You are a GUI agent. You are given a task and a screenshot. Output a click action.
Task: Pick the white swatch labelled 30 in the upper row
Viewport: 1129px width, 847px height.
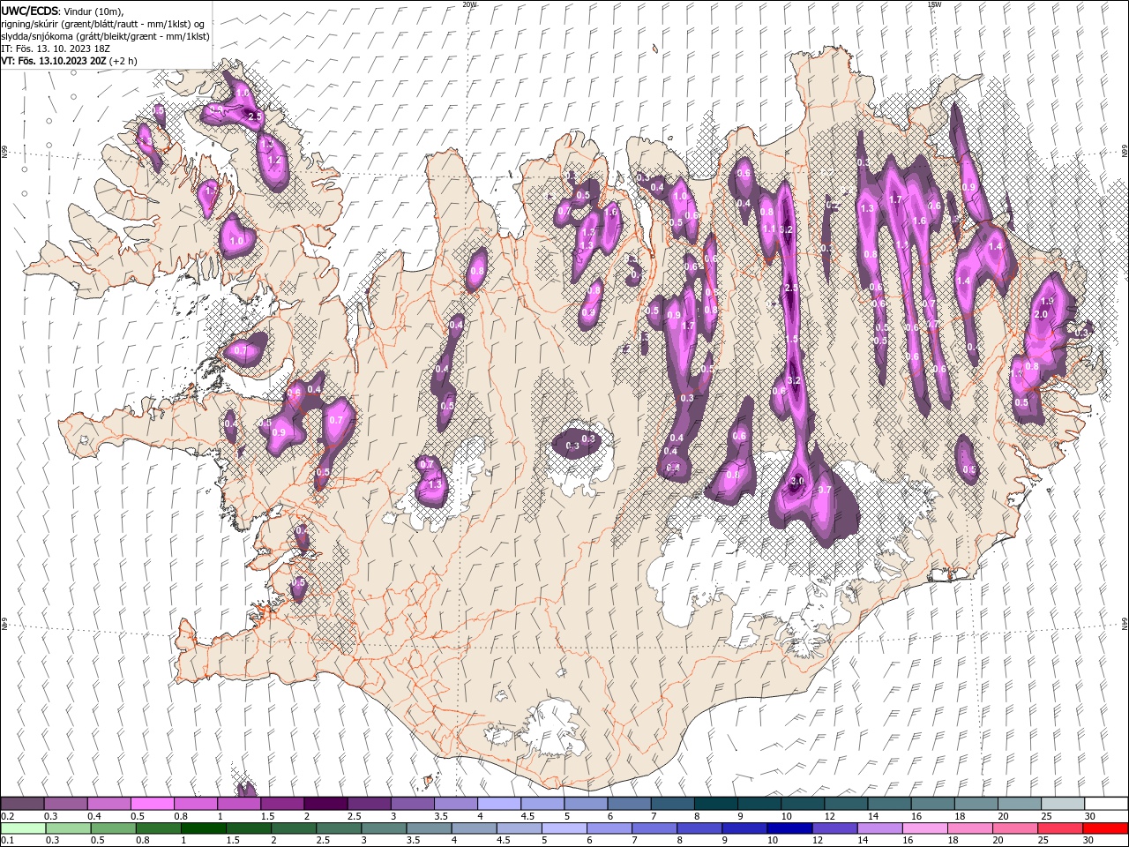click(1105, 803)
